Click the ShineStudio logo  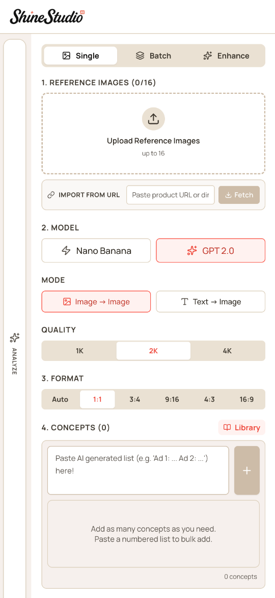click(47, 16)
